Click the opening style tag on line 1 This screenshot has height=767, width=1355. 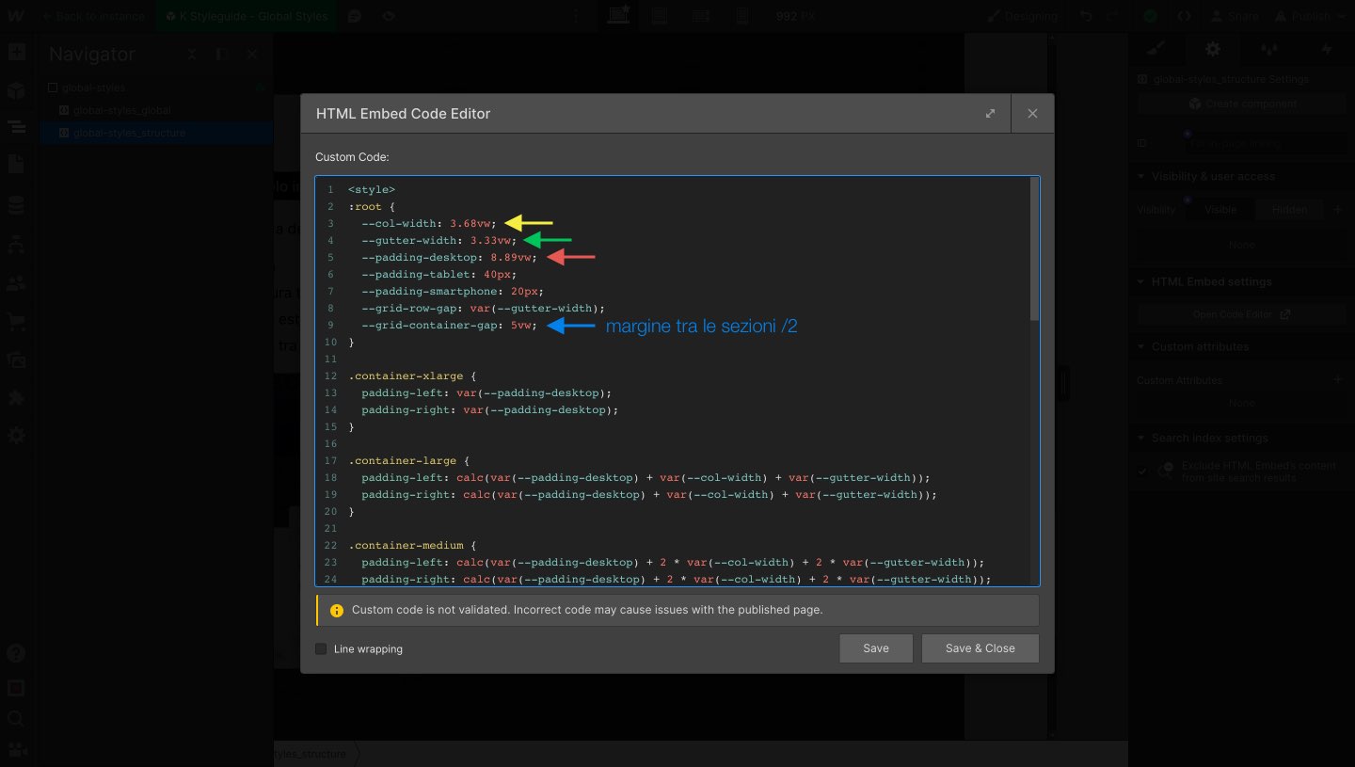[x=372, y=189]
